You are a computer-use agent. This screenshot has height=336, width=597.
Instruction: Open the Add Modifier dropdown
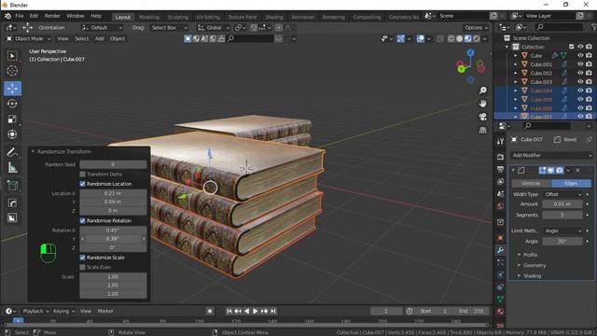click(x=551, y=156)
